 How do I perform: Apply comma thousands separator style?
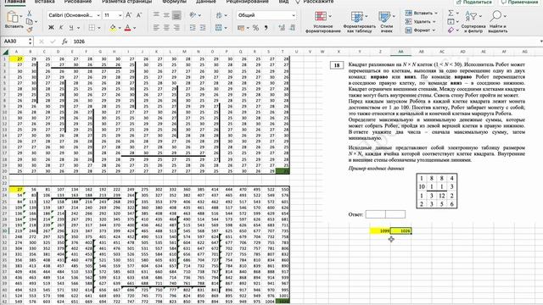(x=266, y=28)
